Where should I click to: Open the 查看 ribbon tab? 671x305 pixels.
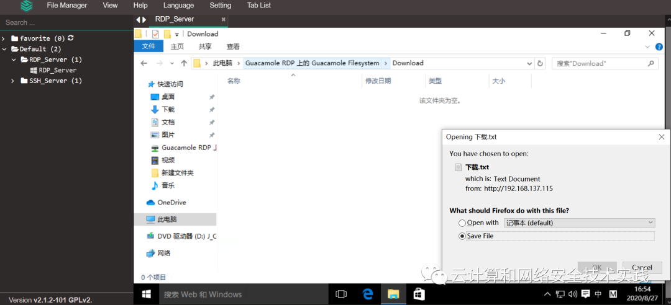point(233,46)
